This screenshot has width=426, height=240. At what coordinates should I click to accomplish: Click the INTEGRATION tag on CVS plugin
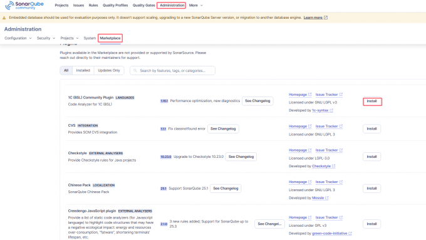coord(88,125)
